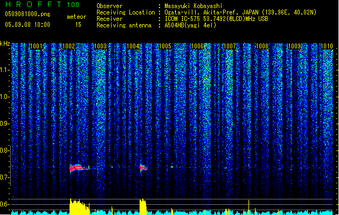
Task: Click the Receiving antenna label
Action: coord(124,25)
